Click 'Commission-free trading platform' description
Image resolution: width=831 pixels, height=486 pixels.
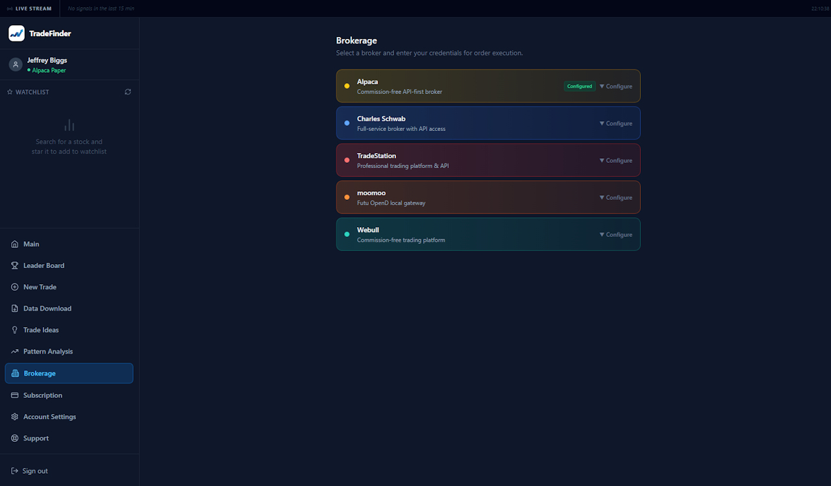(401, 240)
